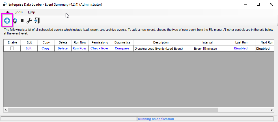Image resolution: width=278 pixels, height=122 pixels.
Task: Click Run Now for the load event
Action: [x=79, y=49]
